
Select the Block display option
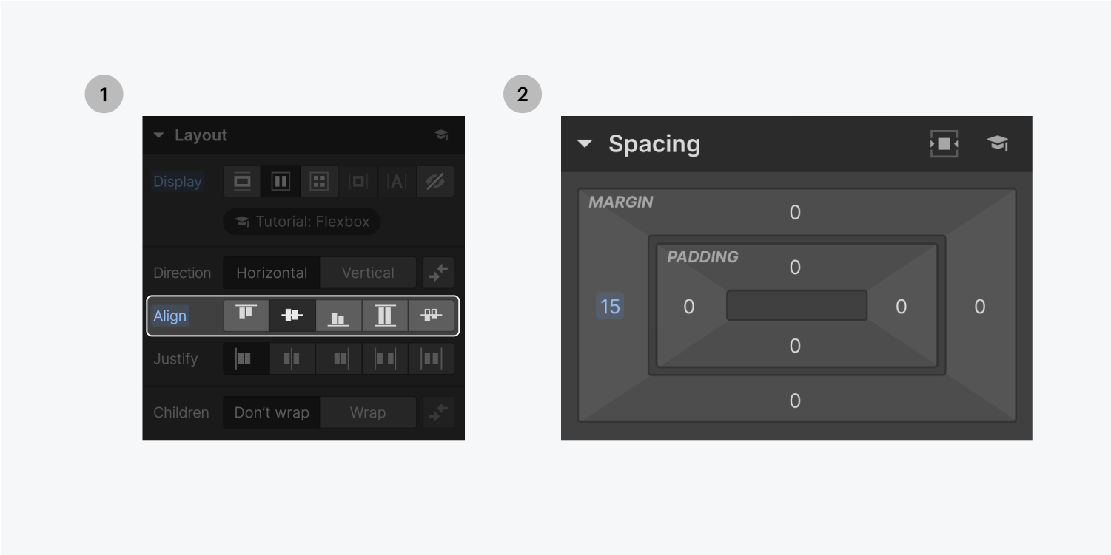pos(242,181)
